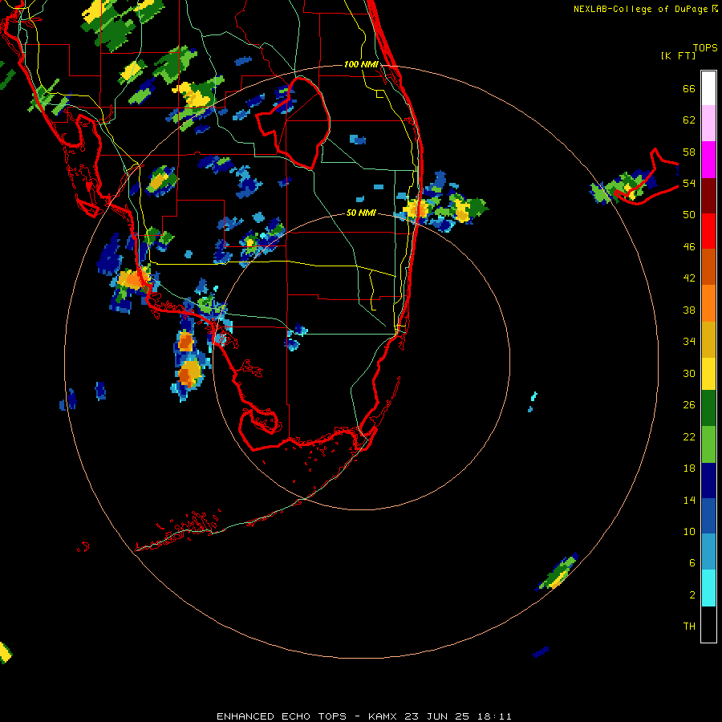The width and height of the screenshot is (722, 722).
Task: Click the 14 legend value label
Action: tap(689, 500)
